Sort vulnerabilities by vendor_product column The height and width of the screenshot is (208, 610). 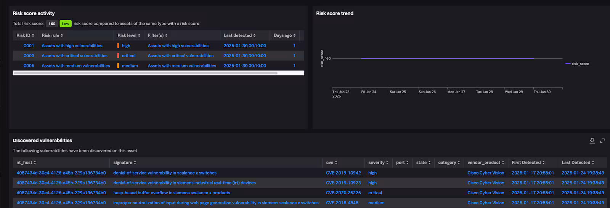[x=486, y=163]
